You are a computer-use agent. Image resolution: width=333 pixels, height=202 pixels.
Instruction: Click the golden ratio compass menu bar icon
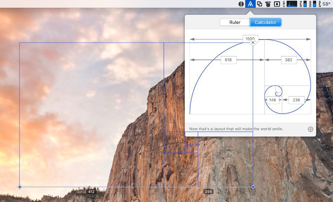[250, 4]
